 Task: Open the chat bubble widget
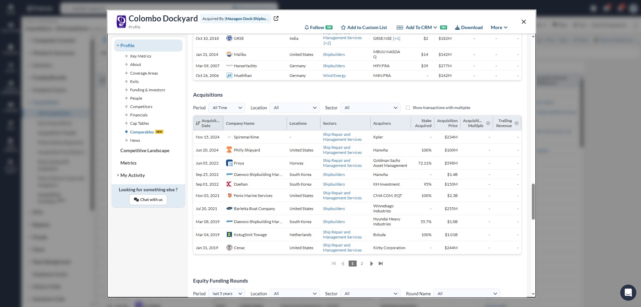click(x=628, y=293)
